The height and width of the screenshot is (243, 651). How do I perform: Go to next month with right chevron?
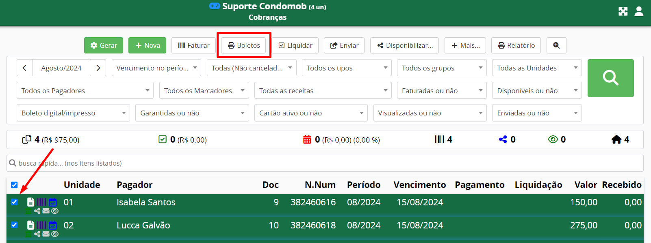[98, 68]
